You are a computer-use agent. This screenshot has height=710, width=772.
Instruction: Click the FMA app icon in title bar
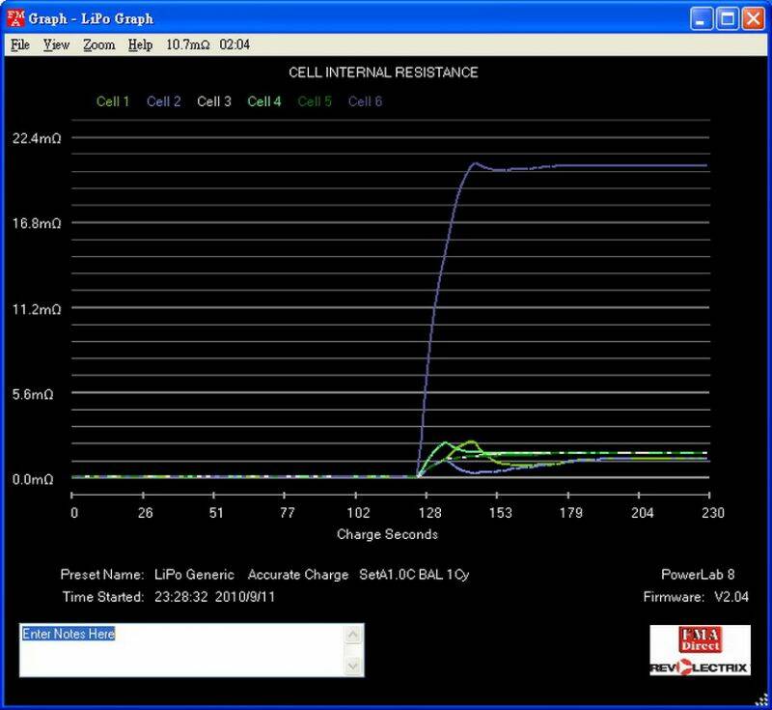coord(15,18)
